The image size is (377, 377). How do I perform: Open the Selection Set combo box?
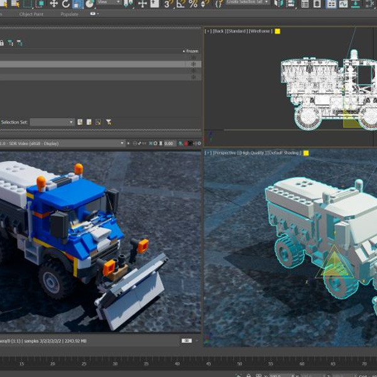point(52,122)
